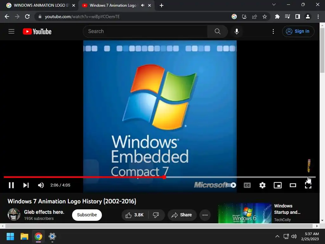Share this video
This screenshot has height=244, width=325.
pyautogui.click(x=182, y=215)
